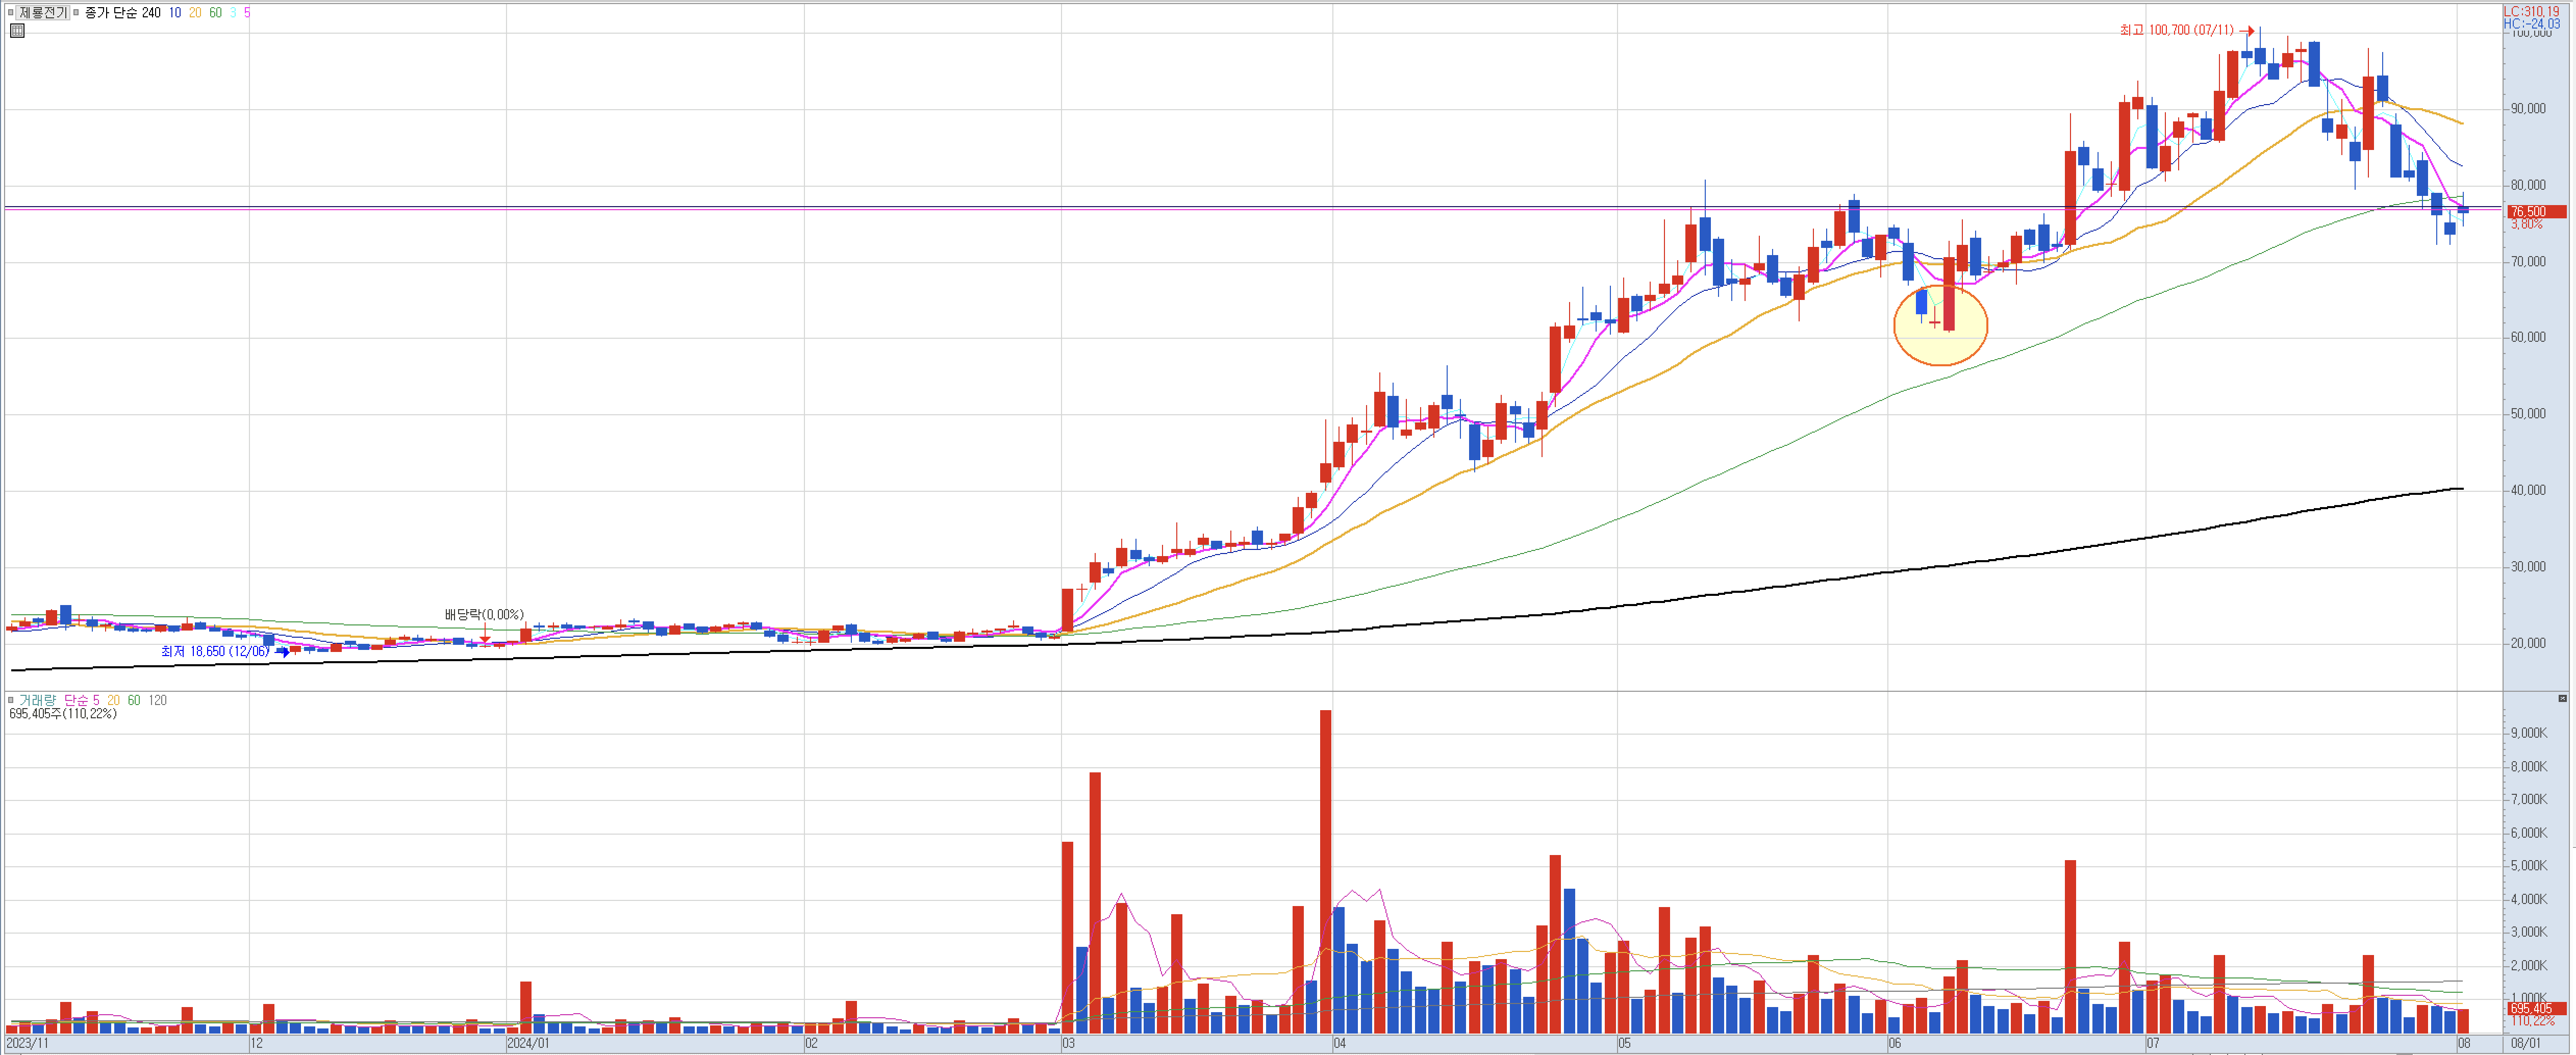Click the 120 volume average label

[157, 700]
